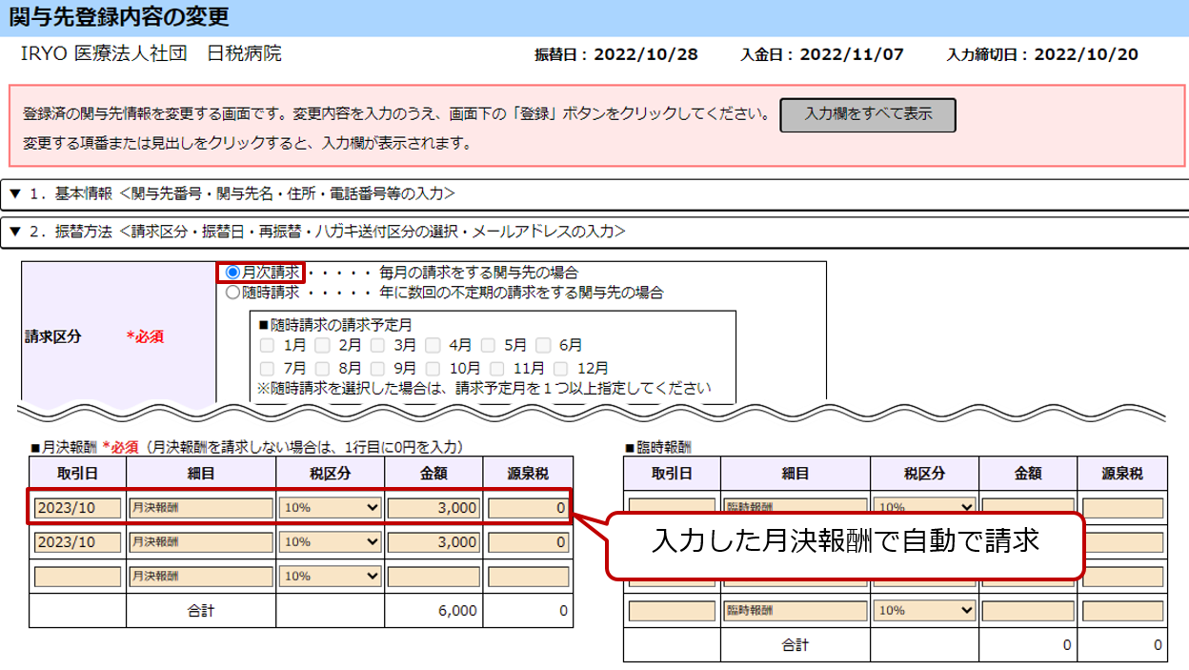This screenshot has height=670, width=1189.
Task: Select the 随時請求 radio button
Action: (x=233, y=293)
